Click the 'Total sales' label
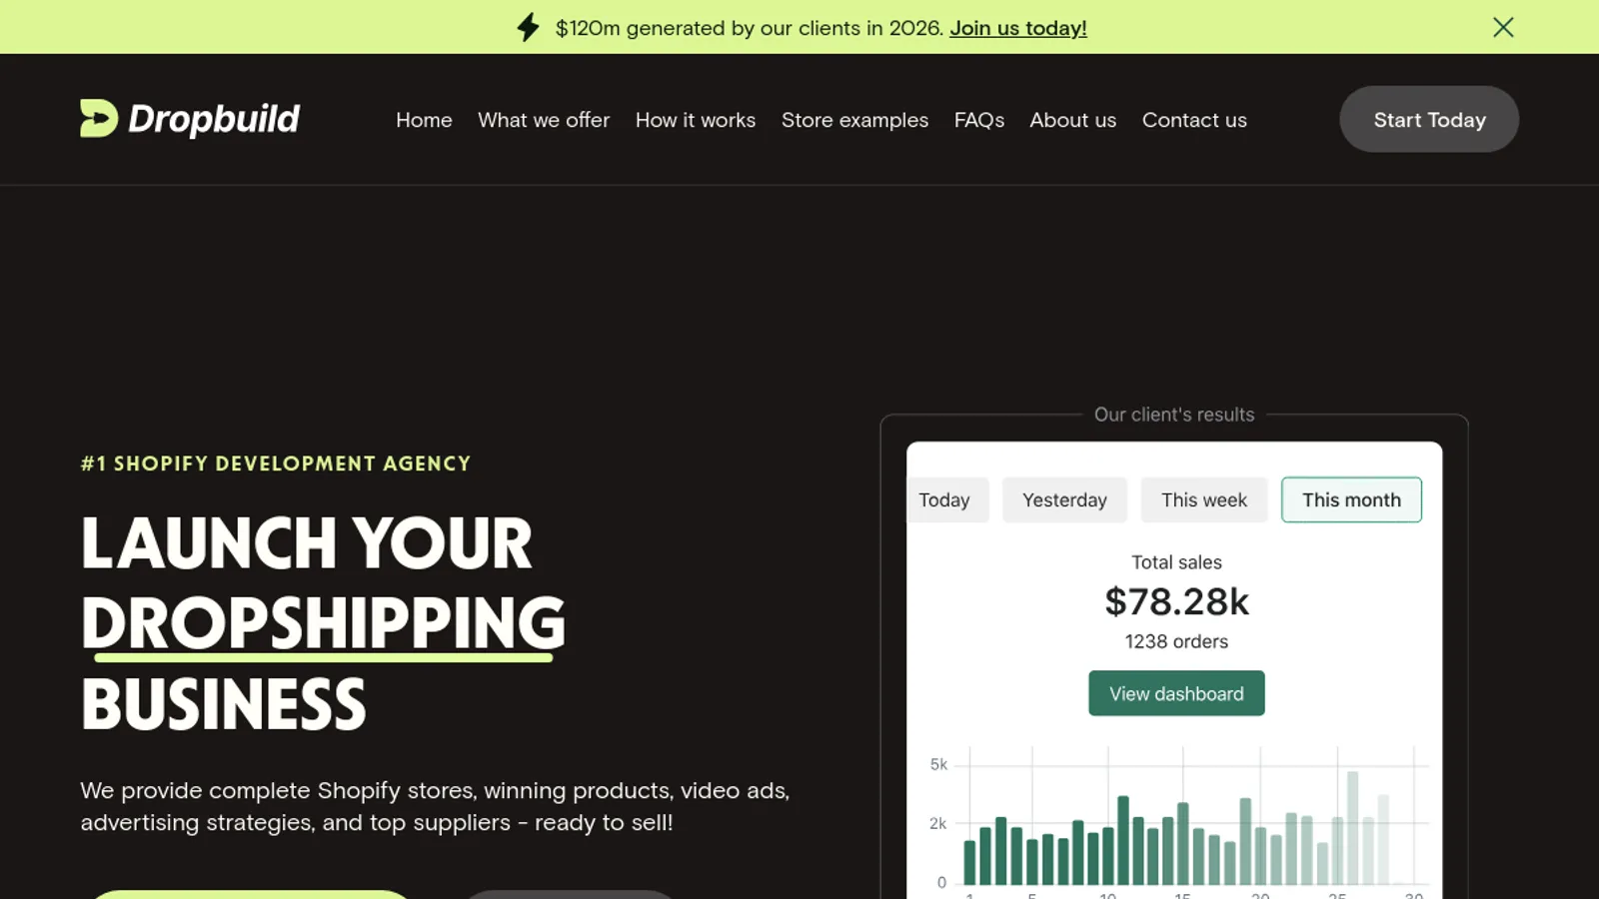1599x899 pixels. [x=1176, y=562]
